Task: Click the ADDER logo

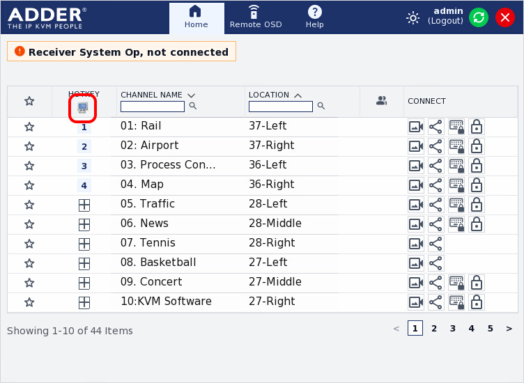Action: tap(47, 17)
